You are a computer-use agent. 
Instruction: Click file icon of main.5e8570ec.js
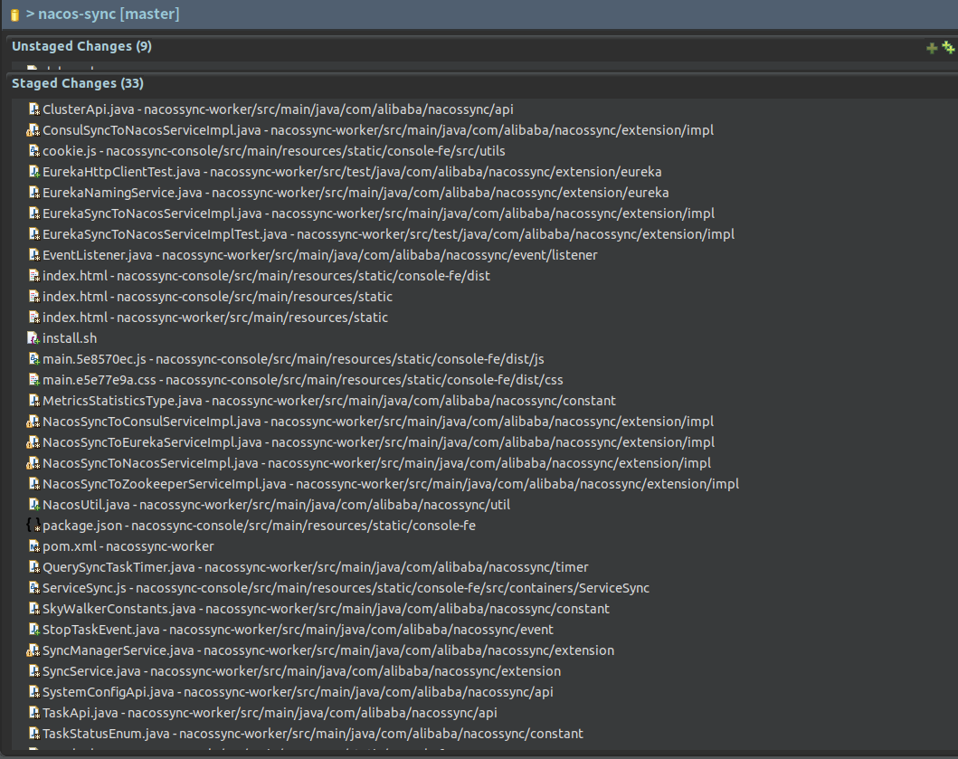[x=34, y=359]
